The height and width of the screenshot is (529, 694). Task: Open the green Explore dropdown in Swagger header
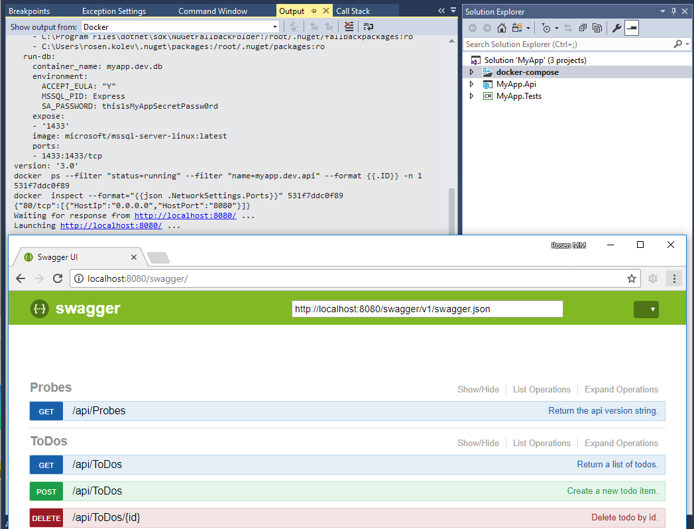[x=646, y=309]
